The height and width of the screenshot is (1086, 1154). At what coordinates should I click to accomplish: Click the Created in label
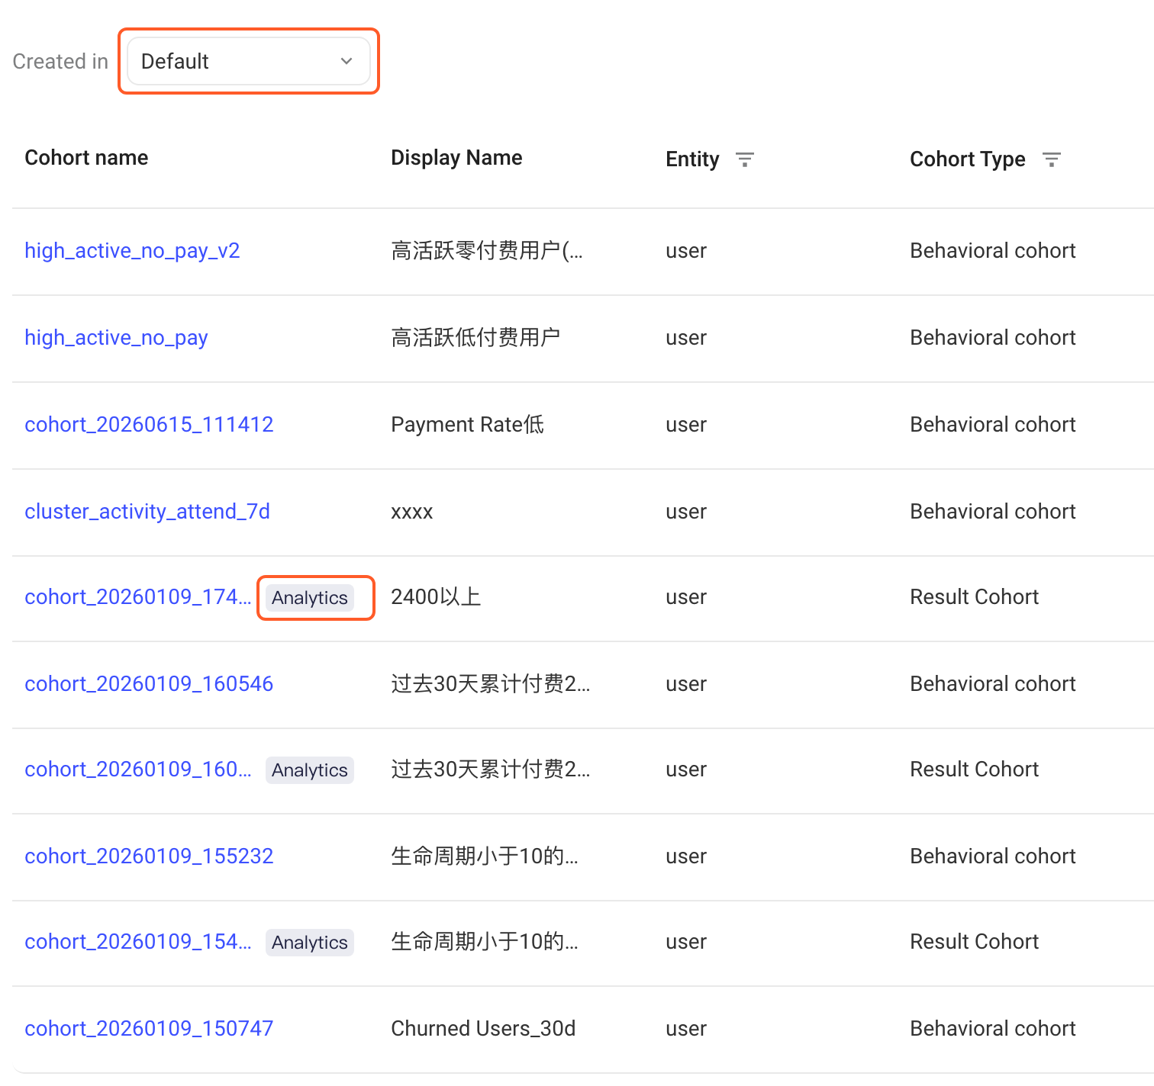click(60, 61)
